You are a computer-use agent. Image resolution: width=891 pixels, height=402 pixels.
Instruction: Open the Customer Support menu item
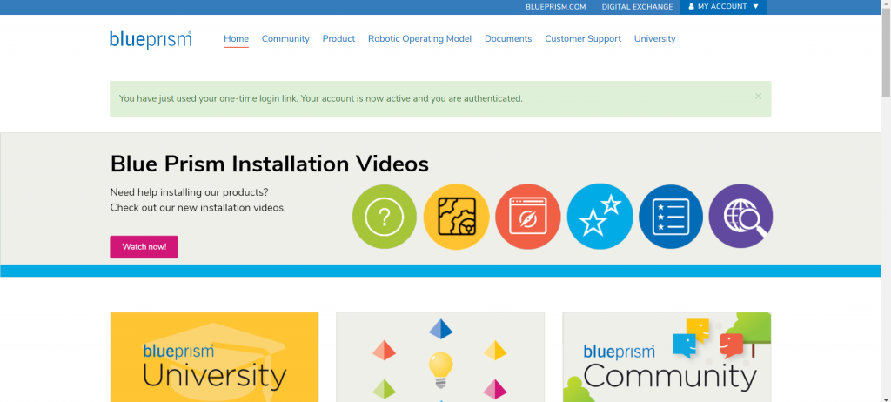[583, 38]
